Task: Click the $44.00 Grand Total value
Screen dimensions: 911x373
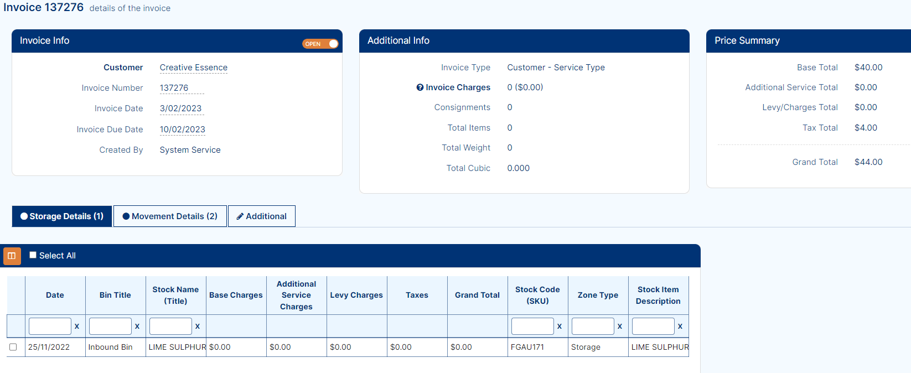Action: point(868,162)
